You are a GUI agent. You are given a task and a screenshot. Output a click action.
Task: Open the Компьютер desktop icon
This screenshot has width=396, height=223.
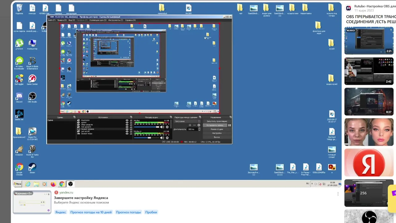coord(32,44)
